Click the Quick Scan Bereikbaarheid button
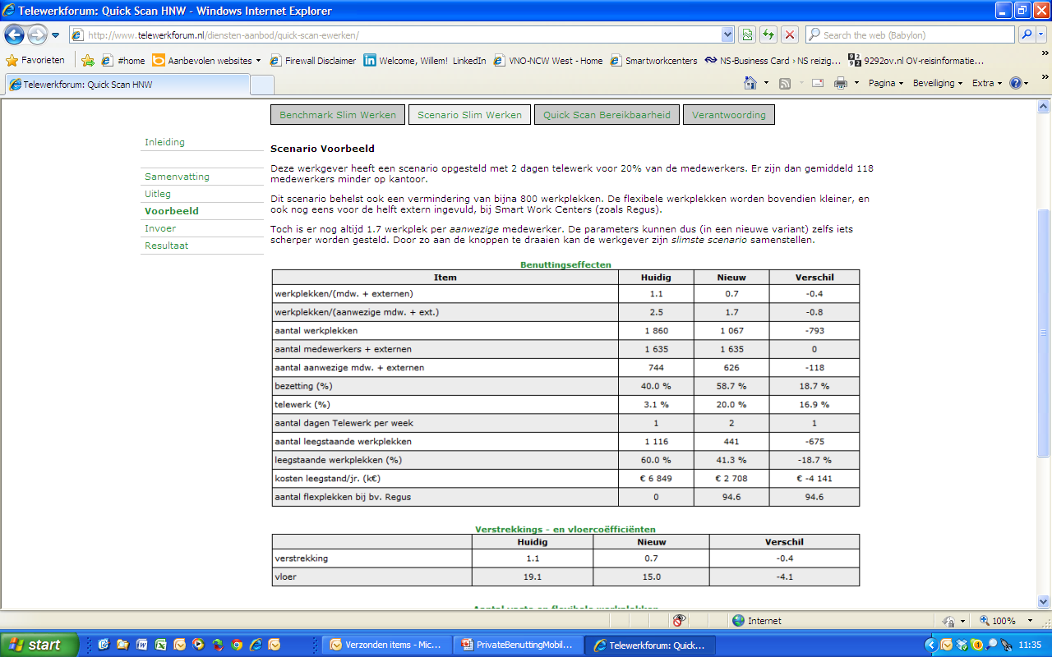 607,115
